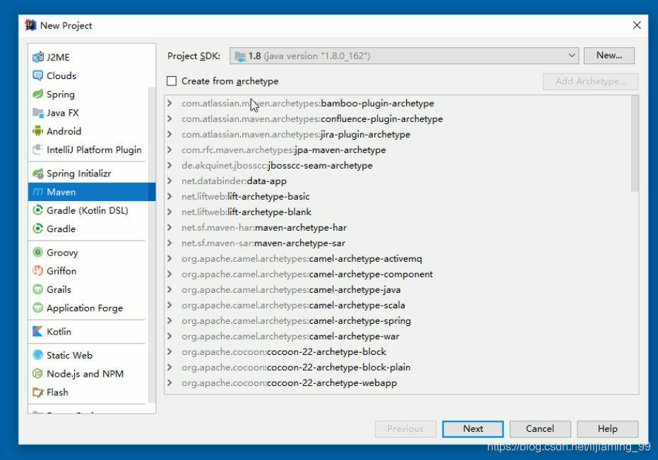Choose the Groovy project type label
The width and height of the screenshot is (658, 460).
[x=62, y=253]
